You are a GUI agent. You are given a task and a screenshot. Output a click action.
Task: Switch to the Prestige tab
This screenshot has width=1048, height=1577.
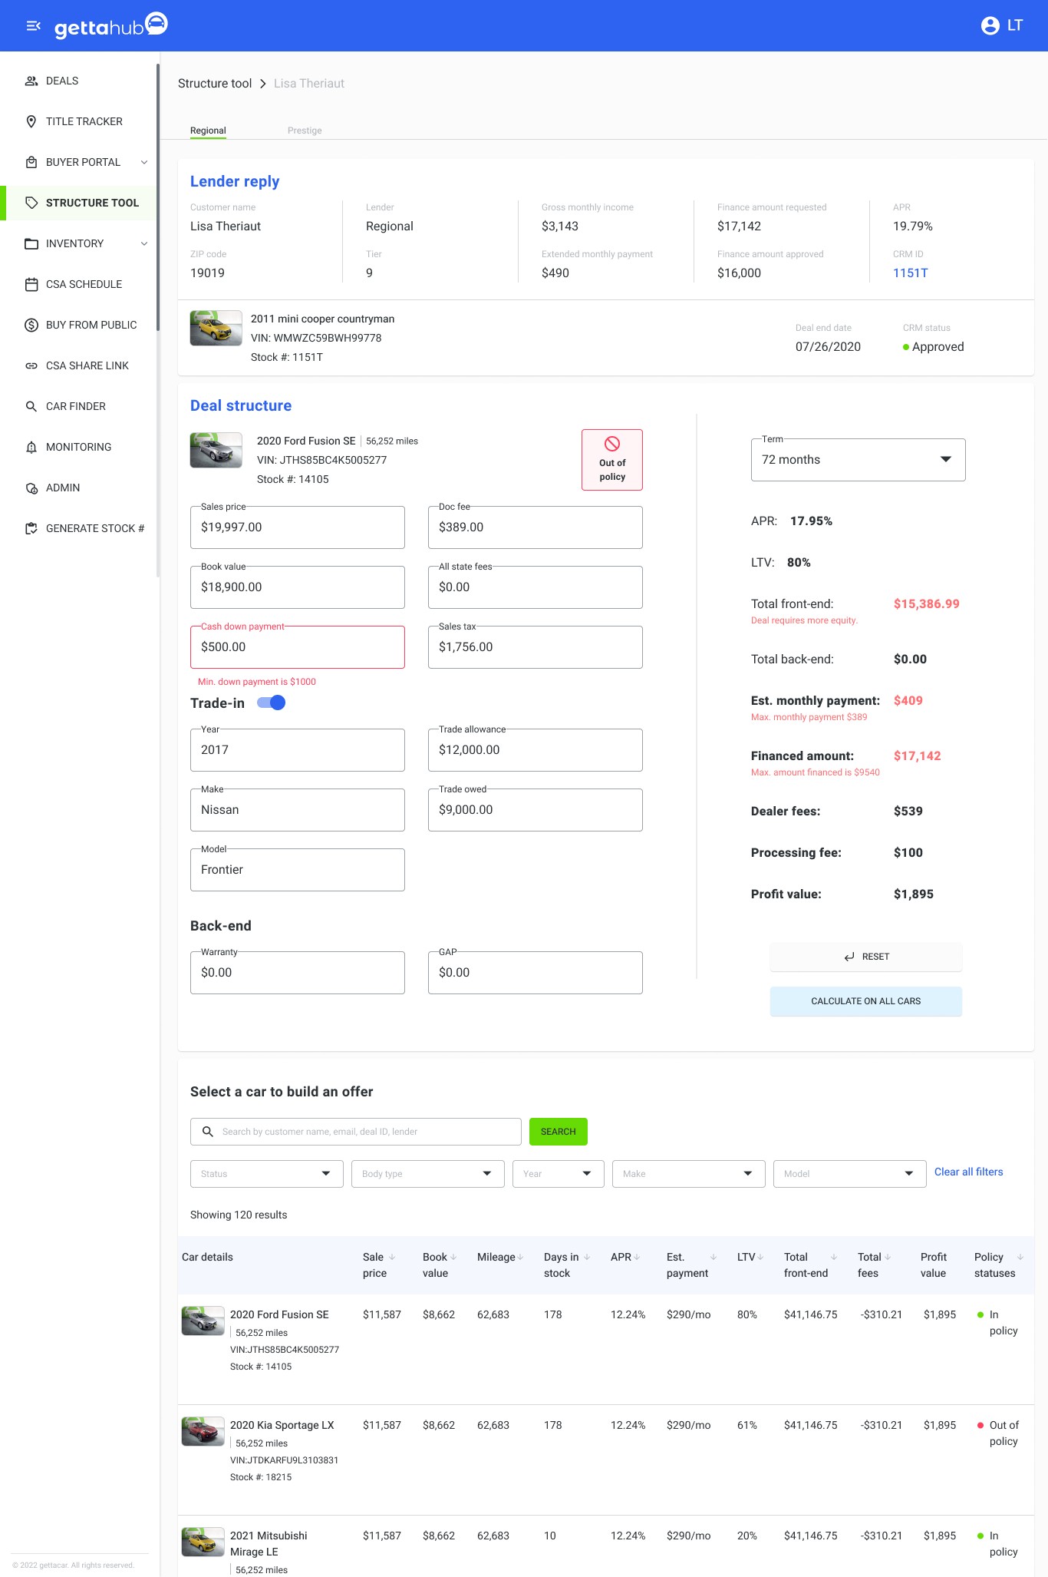pyautogui.click(x=305, y=131)
